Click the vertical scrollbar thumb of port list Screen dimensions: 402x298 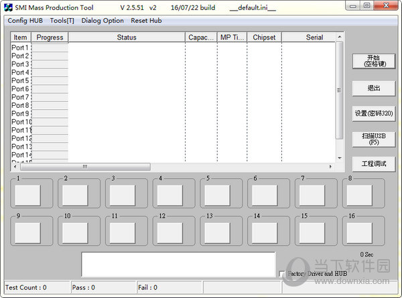tap(340, 90)
